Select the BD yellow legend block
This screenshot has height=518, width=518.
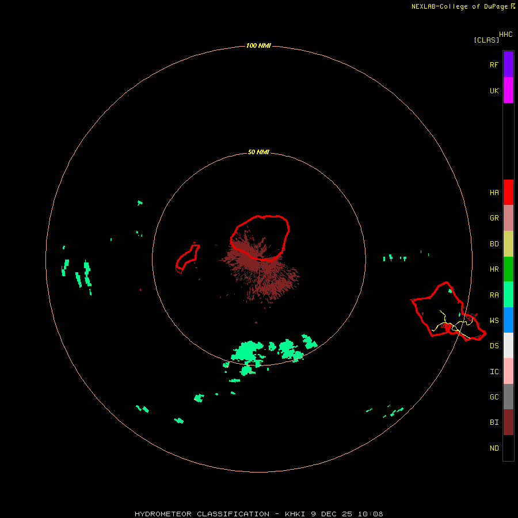pos(508,244)
